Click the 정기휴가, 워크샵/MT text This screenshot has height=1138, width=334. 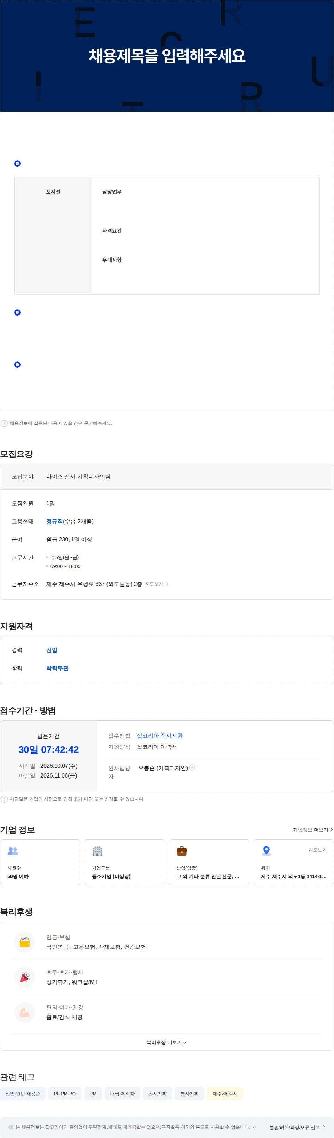click(x=72, y=981)
